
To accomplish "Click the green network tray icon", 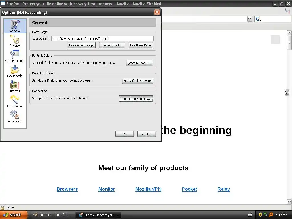I will tap(265, 215).
